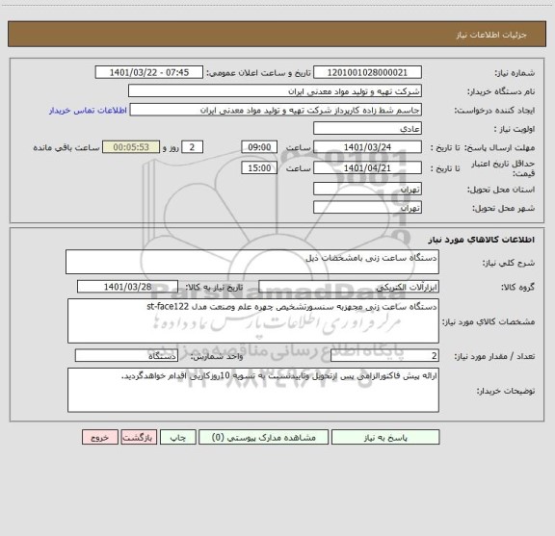
Task: Click the واحد شمارش label
Action: point(217,356)
